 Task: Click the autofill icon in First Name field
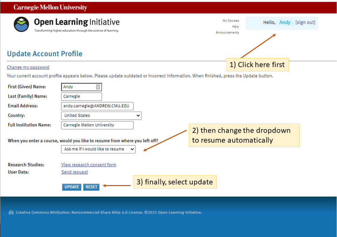(x=98, y=87)
